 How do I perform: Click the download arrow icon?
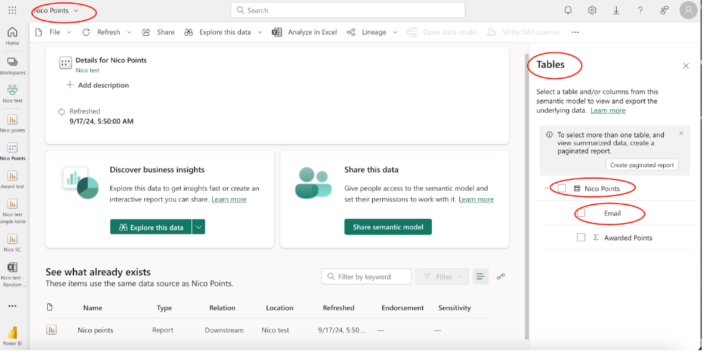click(616, 10)
